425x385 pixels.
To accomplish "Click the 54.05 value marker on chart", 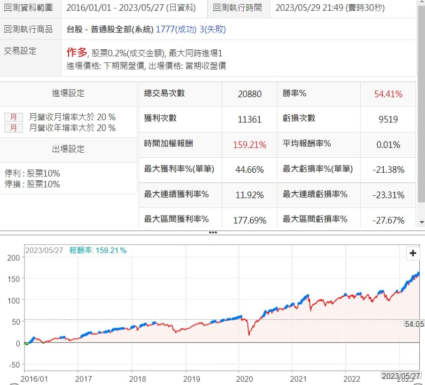I will tap(414, 323).
